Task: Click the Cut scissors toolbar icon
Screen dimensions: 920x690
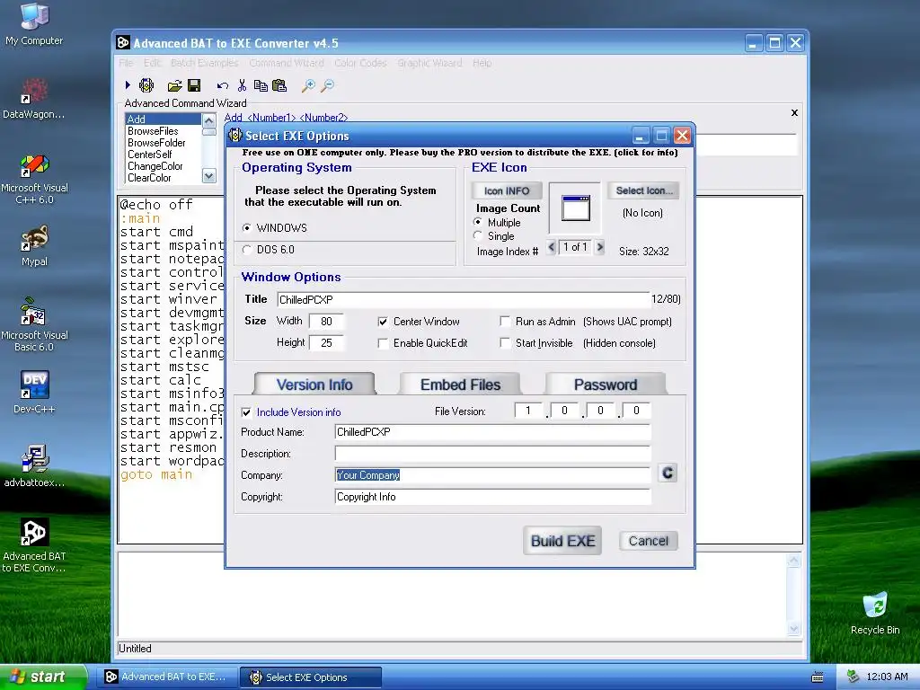Action: [x=242, y=85]
